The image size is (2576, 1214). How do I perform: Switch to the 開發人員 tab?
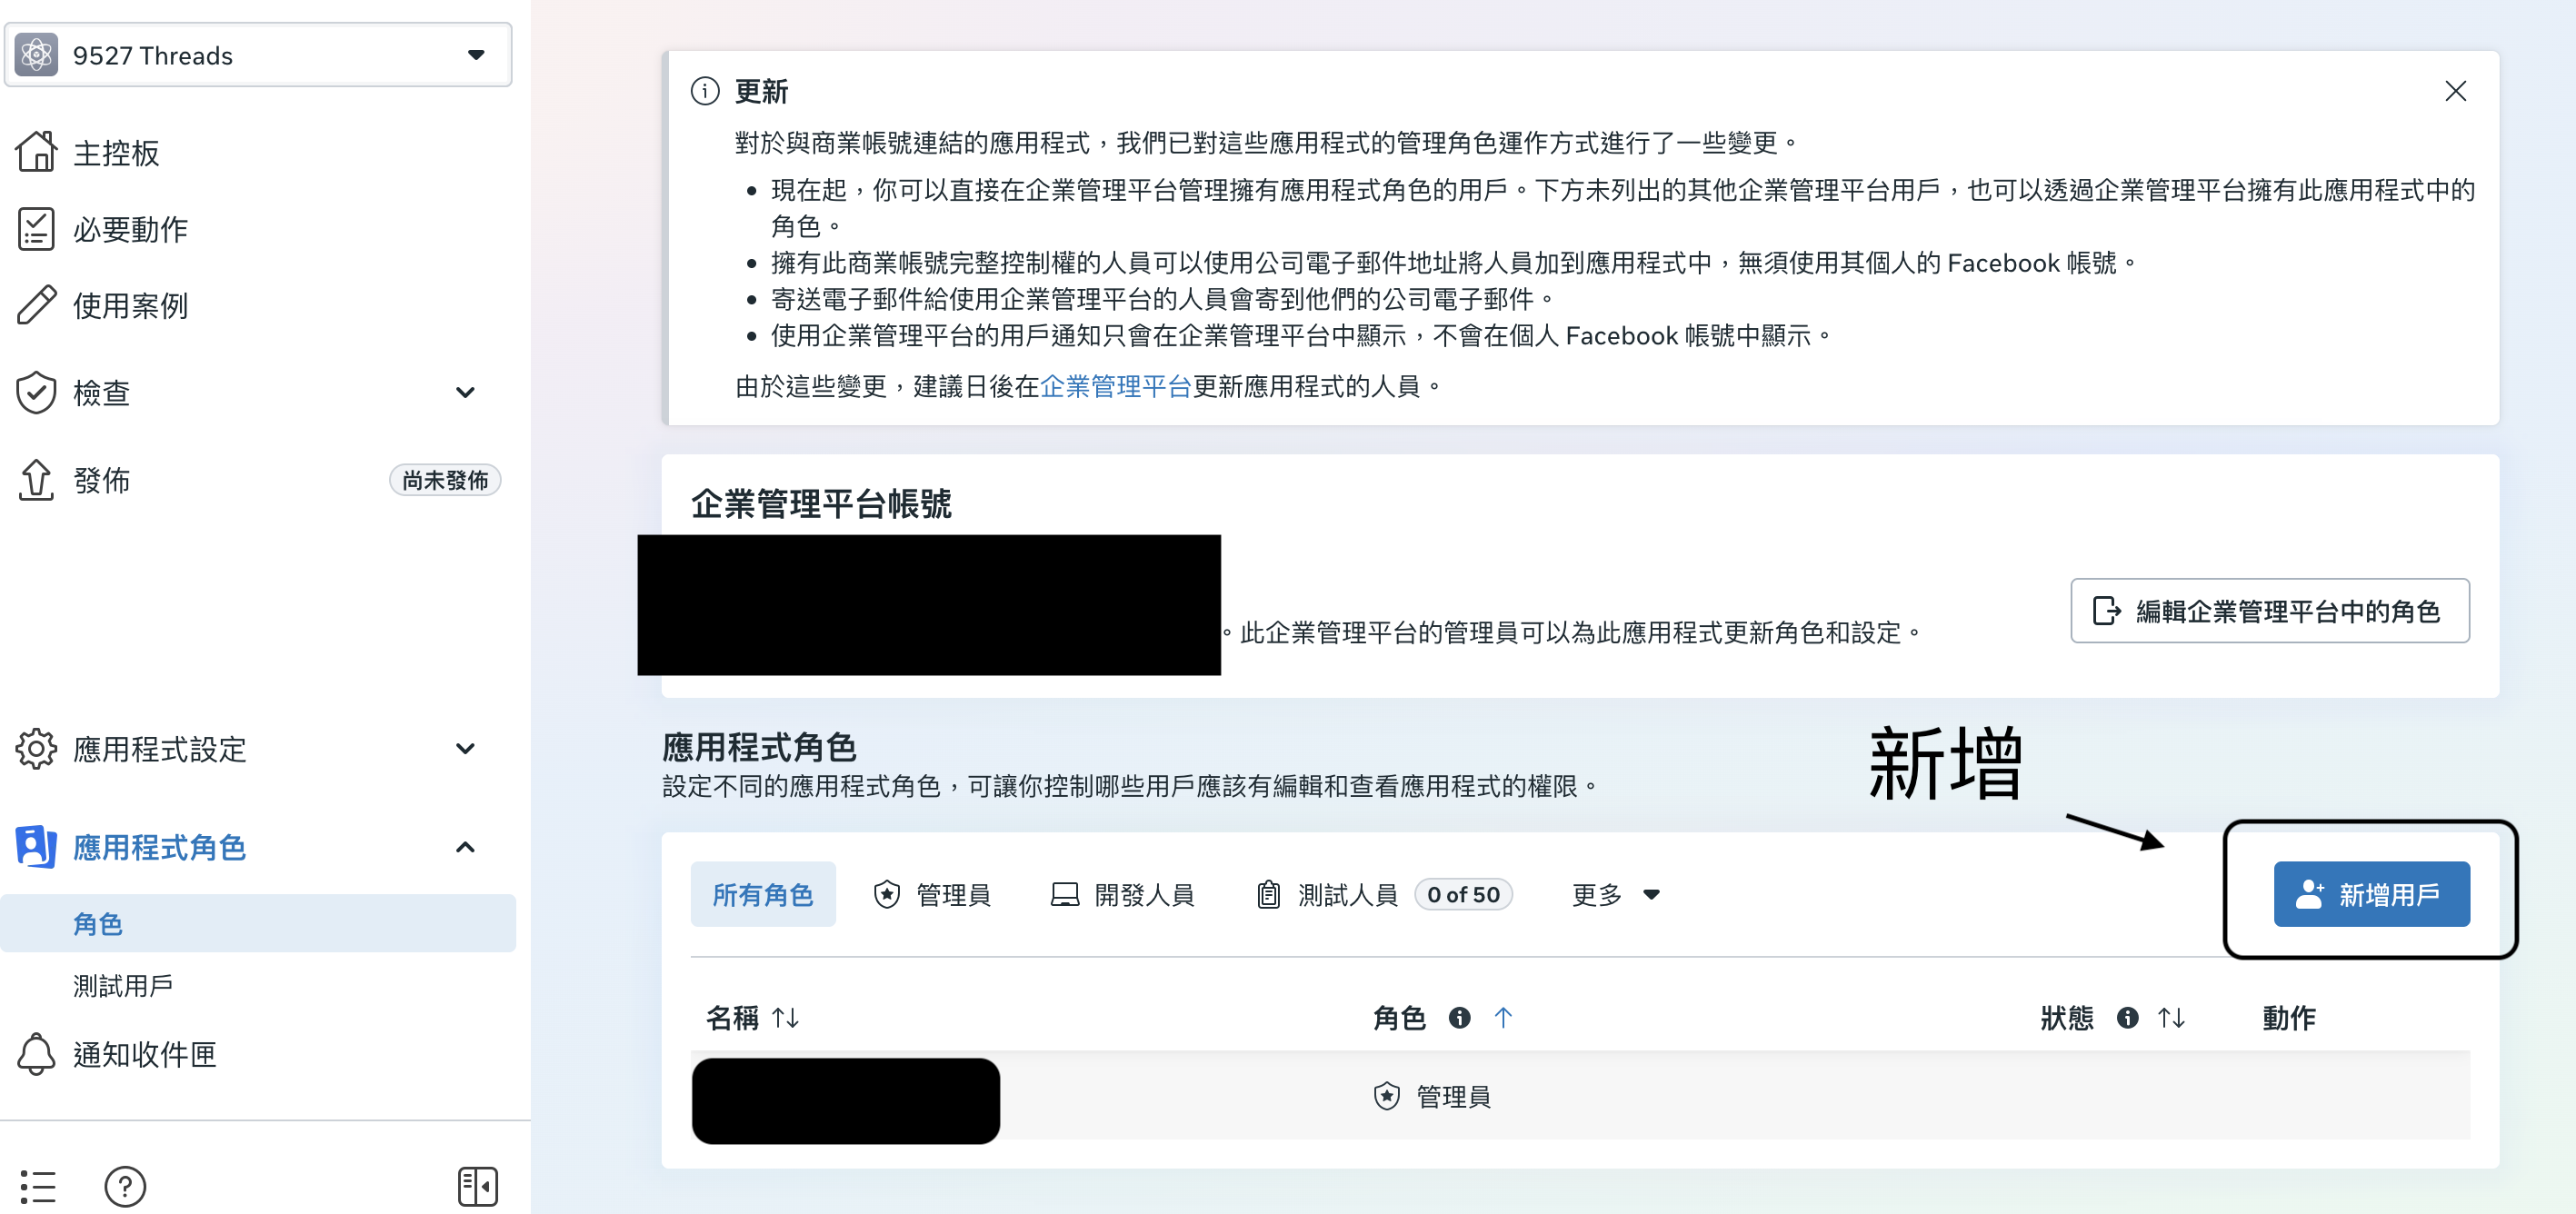pos(1123,894)
